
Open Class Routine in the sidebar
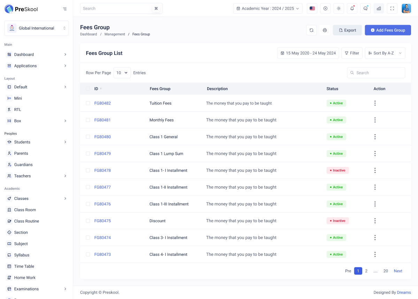click(26, 221)
